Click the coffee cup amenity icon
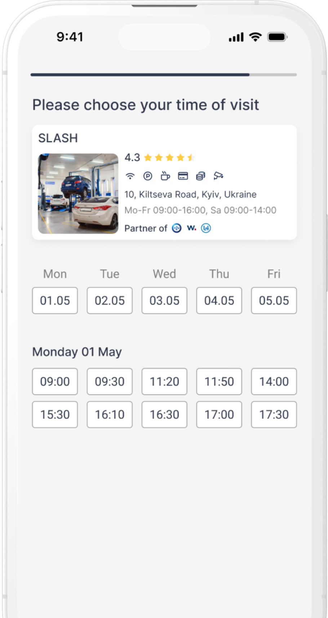 pyautogui.click(x=165, y=176)
